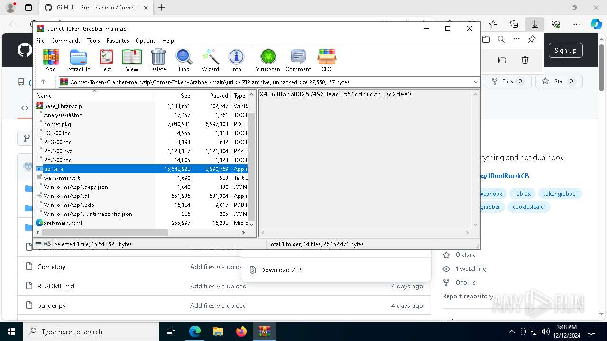
Task: Open README.md file on GitHub
Action: 55,286
